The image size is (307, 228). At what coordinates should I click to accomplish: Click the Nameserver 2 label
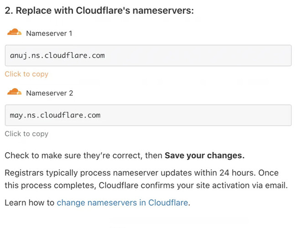click(49, 93)
